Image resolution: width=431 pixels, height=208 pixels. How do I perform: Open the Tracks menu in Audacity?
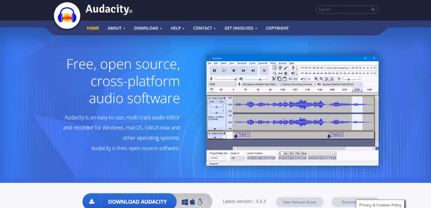point(252,63)
